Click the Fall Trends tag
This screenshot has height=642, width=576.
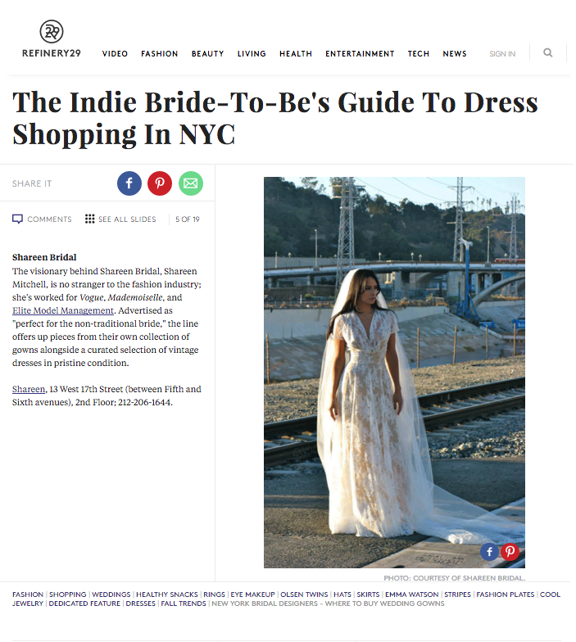184,604
